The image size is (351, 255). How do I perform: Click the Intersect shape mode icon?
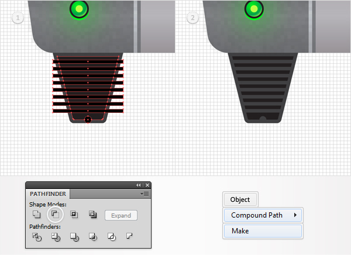[x=74, y=215]
